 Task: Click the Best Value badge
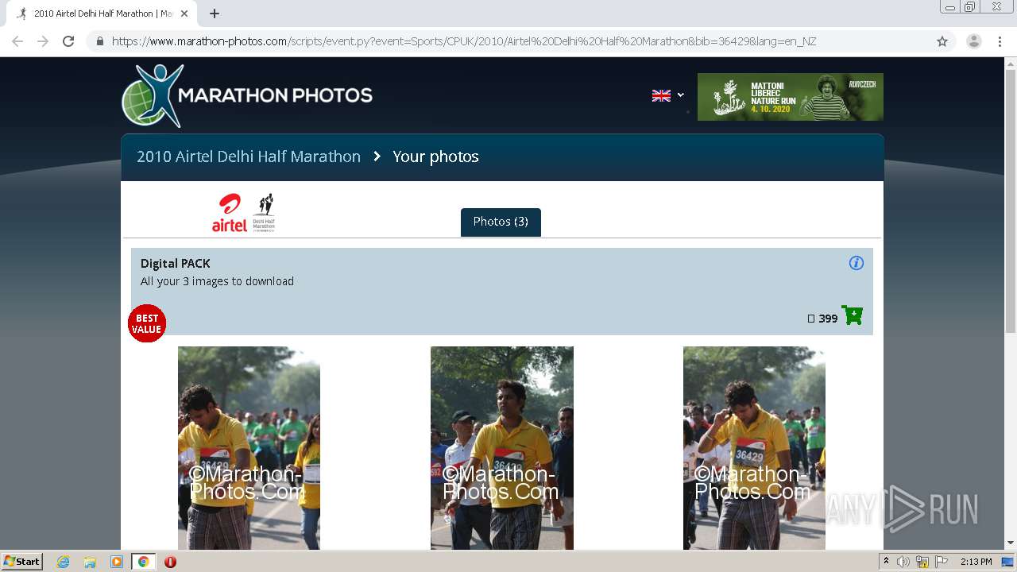click(147, 323)
